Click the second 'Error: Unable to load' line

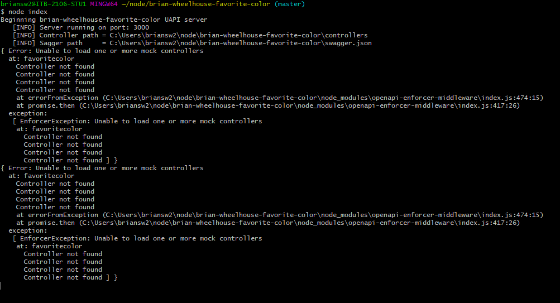pos(102,168)
